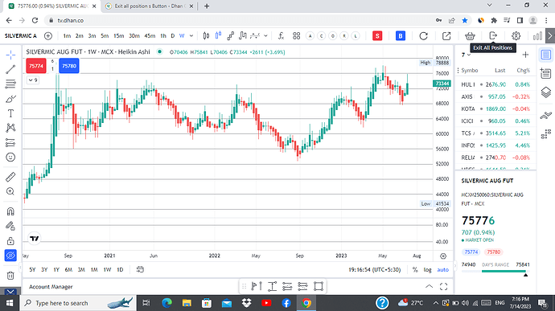Toggle lock all drawing tools
555x311 pixels.
[x=10, y=241]
